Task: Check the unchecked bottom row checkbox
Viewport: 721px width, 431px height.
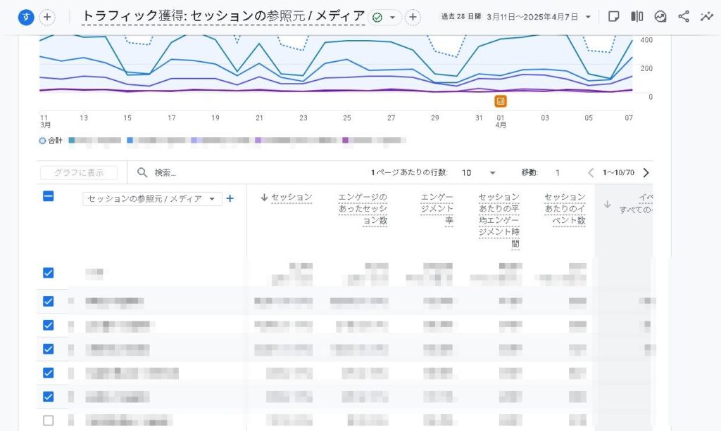Action: click(49, 420)
